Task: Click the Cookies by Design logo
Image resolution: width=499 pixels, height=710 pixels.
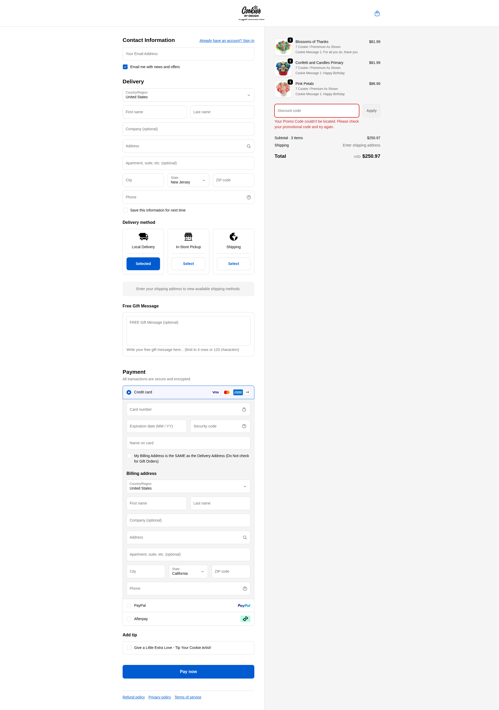Action: click(x=251, y=13)
